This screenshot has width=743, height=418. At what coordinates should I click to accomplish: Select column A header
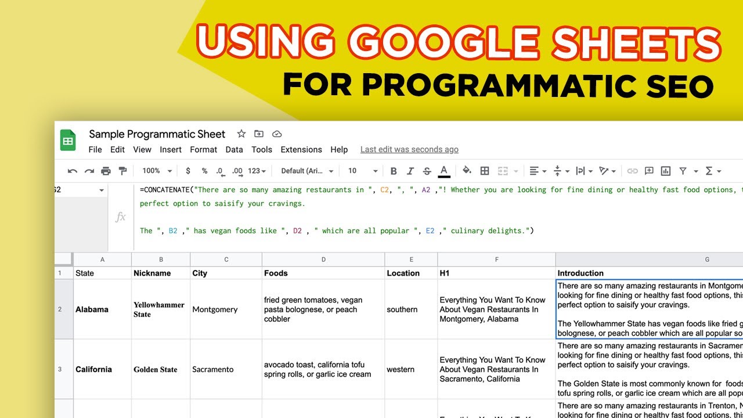click(103, 260)
